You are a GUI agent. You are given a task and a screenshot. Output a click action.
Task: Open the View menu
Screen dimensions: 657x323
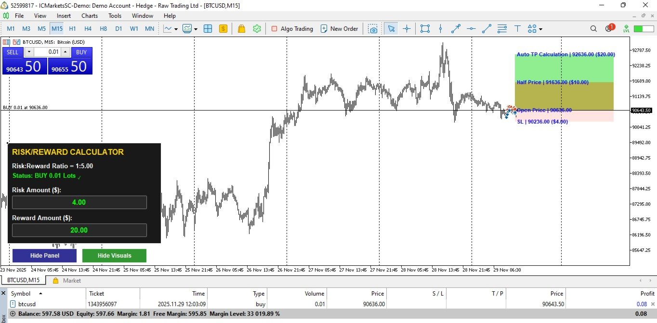click(40, 16)
